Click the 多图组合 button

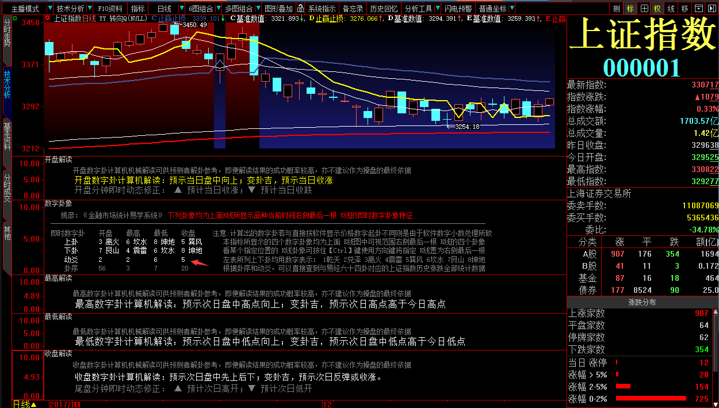coord(239,9)
